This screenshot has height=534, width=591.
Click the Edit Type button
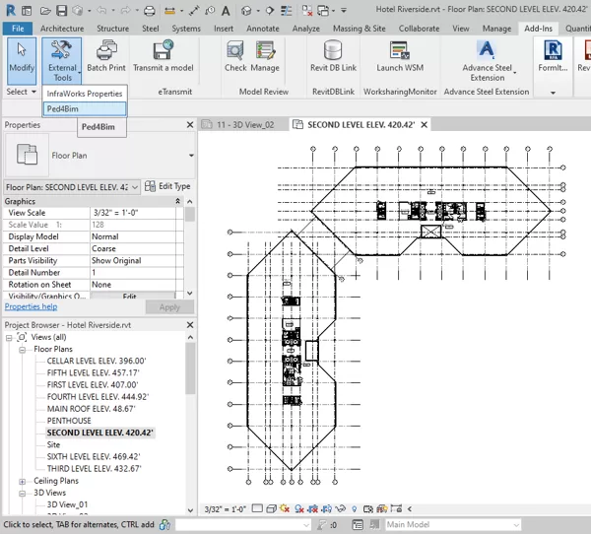[167, 186]
